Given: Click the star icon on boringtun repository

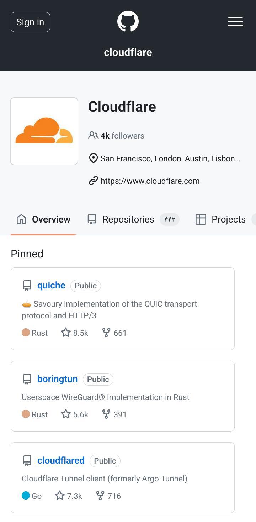Looking at the screenshot, I should [65, 414].
